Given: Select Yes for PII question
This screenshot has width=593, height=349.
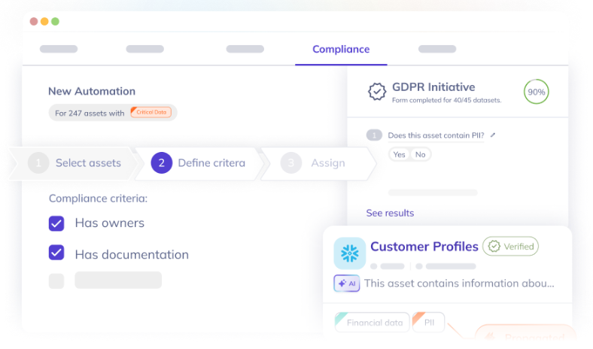Looking at the screenshot, I should (x=399, y=154).
